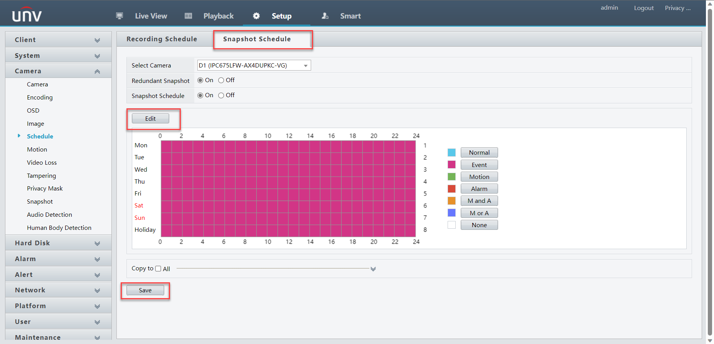The height and width of the screenshot is (344, 714).
Task: Open the Playback tab
Action: (x=218, y=16)
